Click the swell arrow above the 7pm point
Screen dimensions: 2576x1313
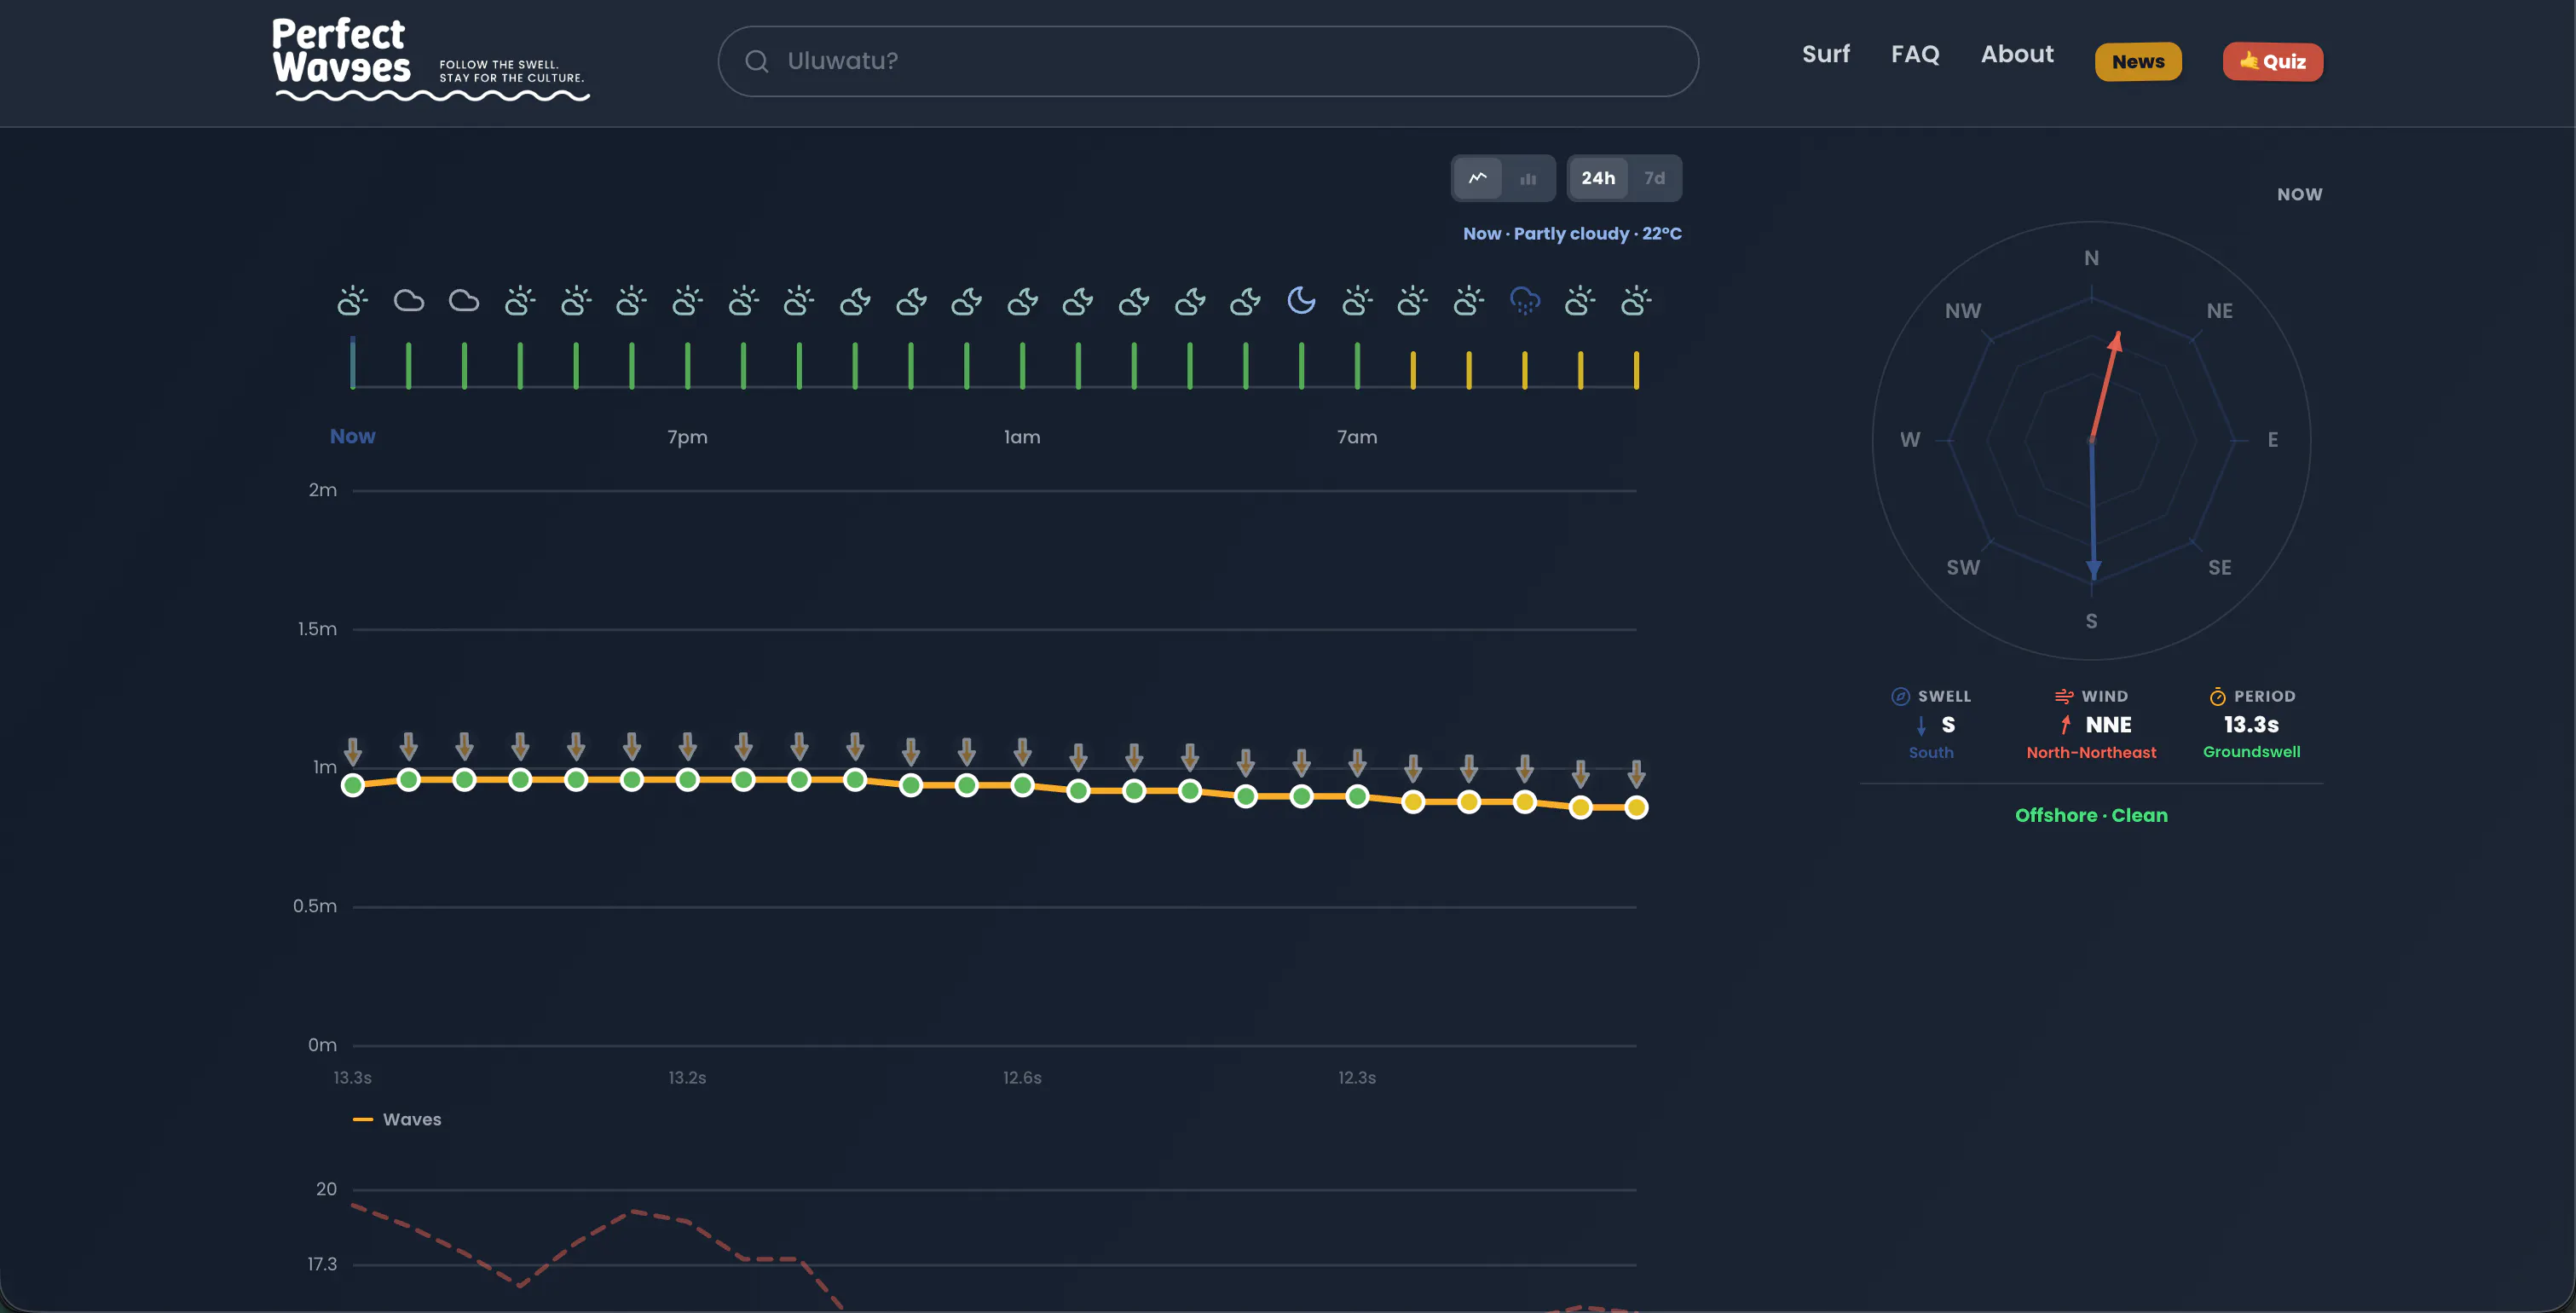687,746
